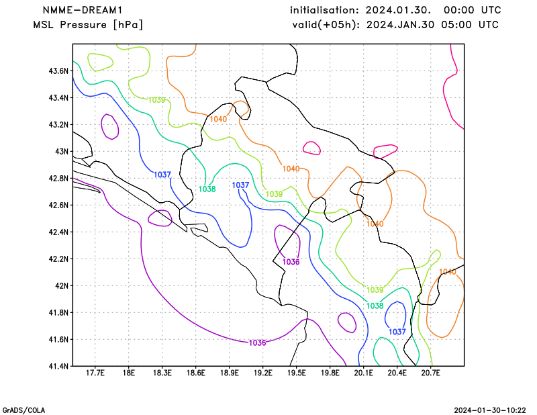Click the 19.5E longitude label

coord(297,373)
